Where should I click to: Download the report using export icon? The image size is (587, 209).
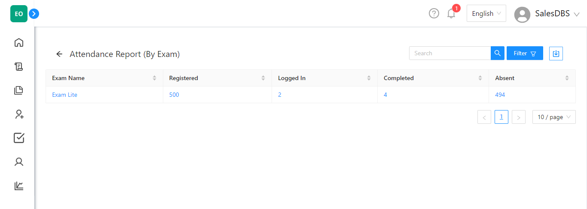click(556, 53)
